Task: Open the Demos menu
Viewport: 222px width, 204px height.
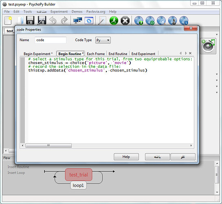Action: [x=77, y=11]
